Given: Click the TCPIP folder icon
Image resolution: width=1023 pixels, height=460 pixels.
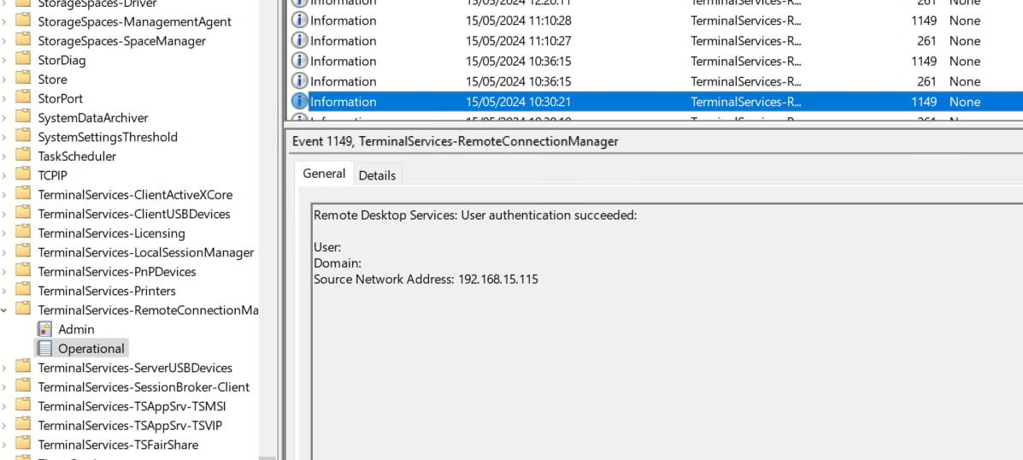Looking at the screenshot, I should (23, 175).
